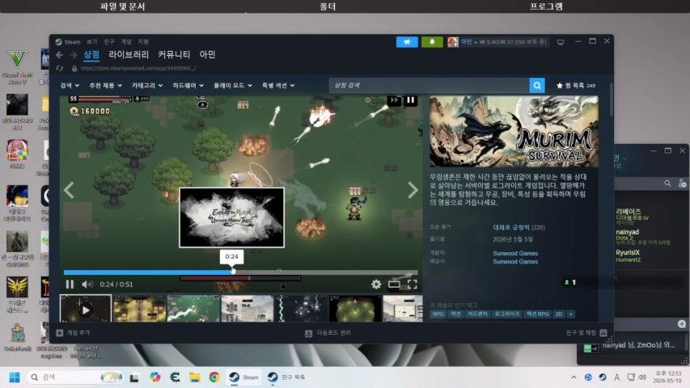Expand the 특별 섹션 dropdown
Viewport: 690px width, 388px height.
pos(278,86)
